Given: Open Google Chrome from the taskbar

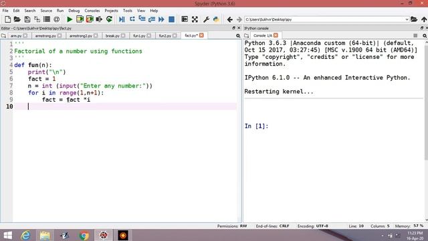Looking at the screenshot, I should point(84,235).
